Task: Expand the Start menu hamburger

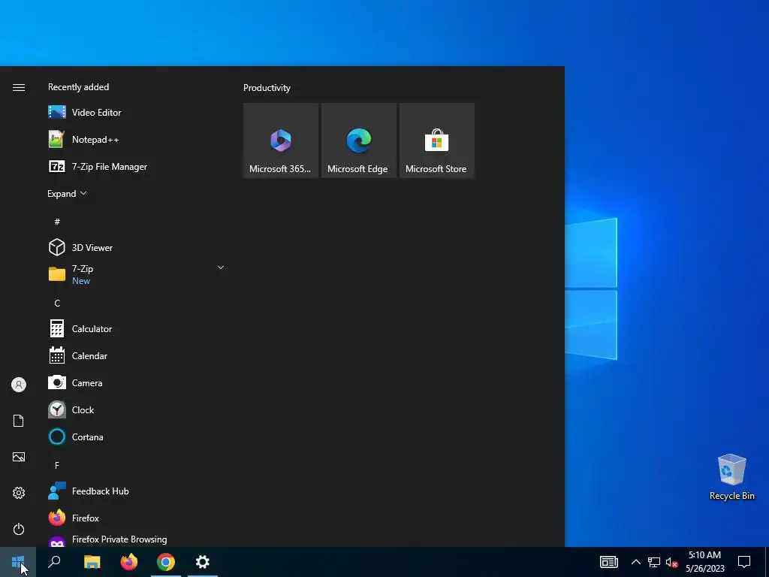Action: 19,87
